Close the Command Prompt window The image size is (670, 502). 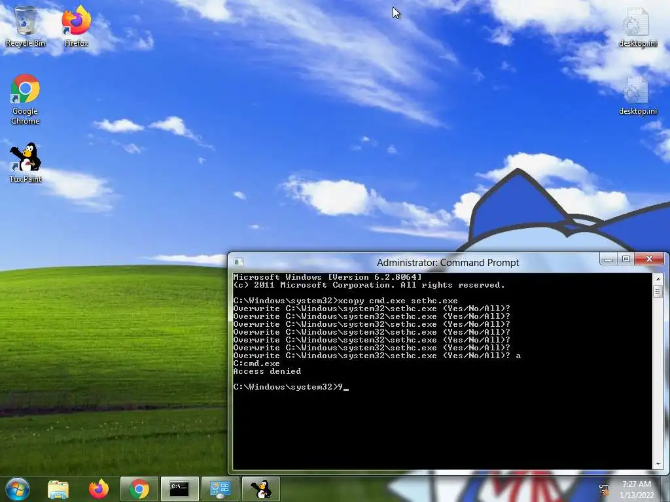[650, 259]
